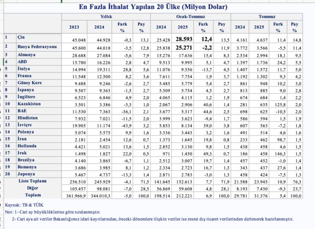
Task: Click the 'Temmuz' header cell
Action: tap(267, 17)
